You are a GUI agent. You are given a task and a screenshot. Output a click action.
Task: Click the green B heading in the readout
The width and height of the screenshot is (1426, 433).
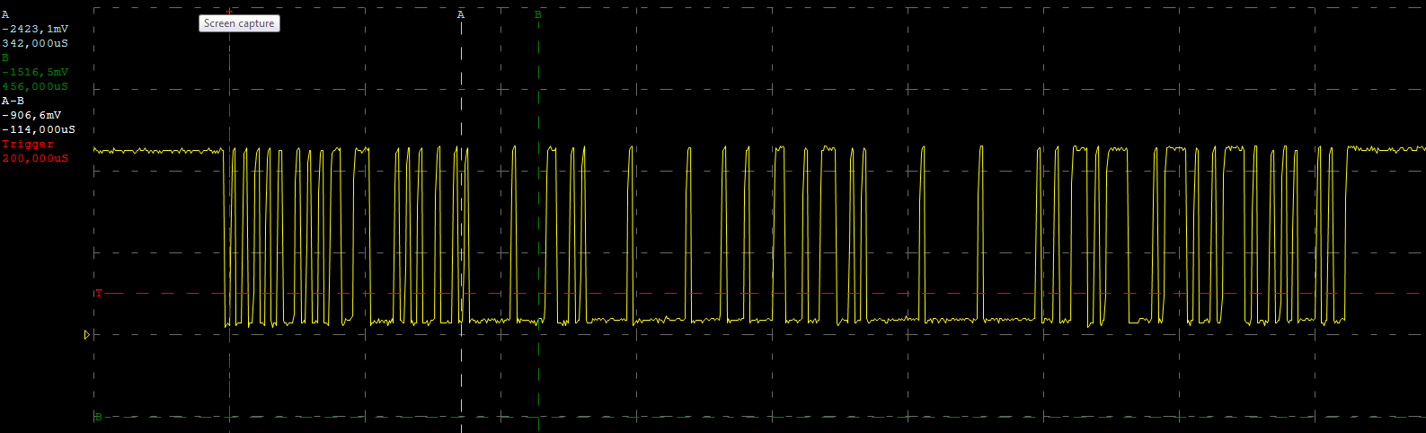[x=5, y=57]
